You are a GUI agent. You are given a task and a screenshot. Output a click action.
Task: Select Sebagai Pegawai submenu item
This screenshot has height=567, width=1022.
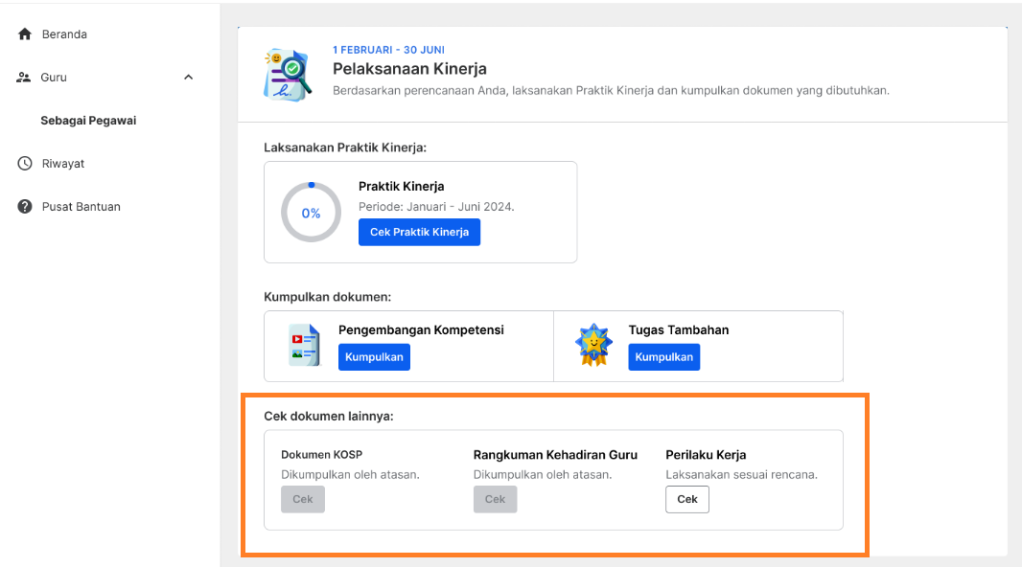point(88,121)
